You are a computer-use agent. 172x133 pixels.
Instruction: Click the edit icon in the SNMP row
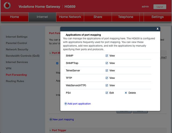107,56
